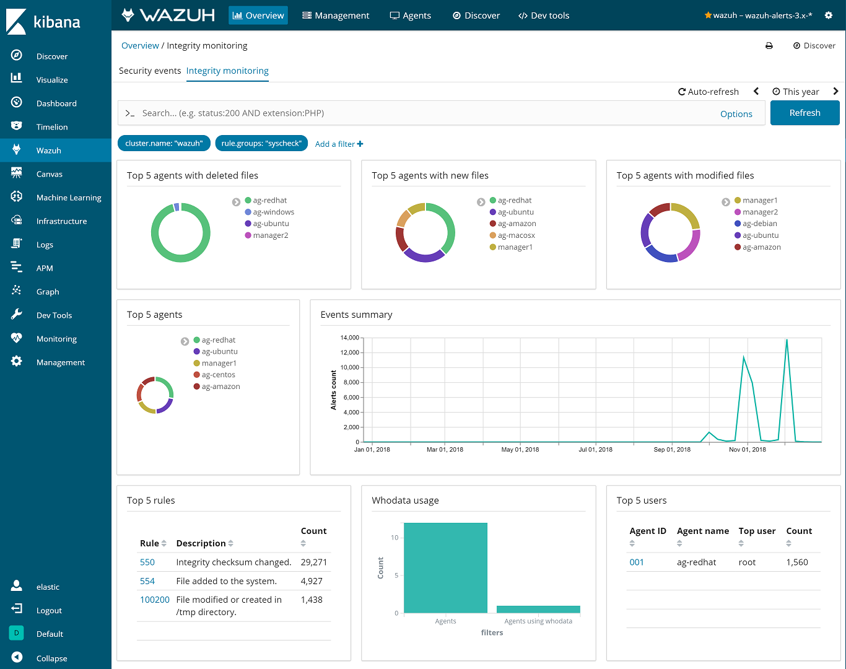Open the This year time picker
Viewport: 846px width, 669px height.
click(x=796, y=92)
